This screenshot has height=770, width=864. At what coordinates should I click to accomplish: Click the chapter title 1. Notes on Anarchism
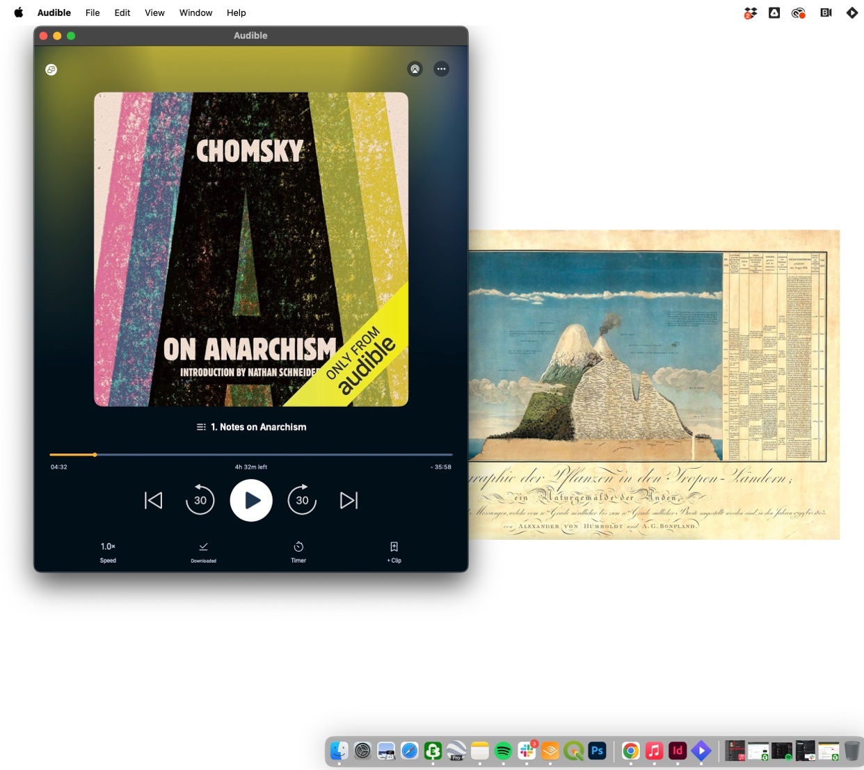point(259,427)
